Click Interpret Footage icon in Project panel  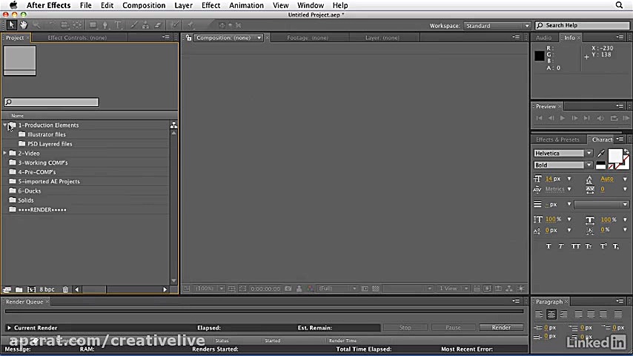pos(7,289)
